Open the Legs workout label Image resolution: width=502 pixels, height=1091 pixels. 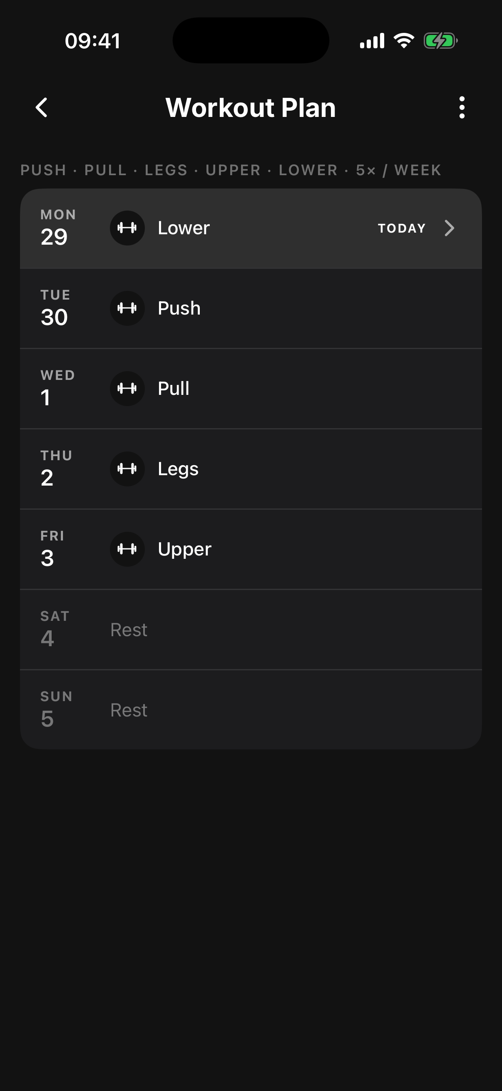(178, 469)
